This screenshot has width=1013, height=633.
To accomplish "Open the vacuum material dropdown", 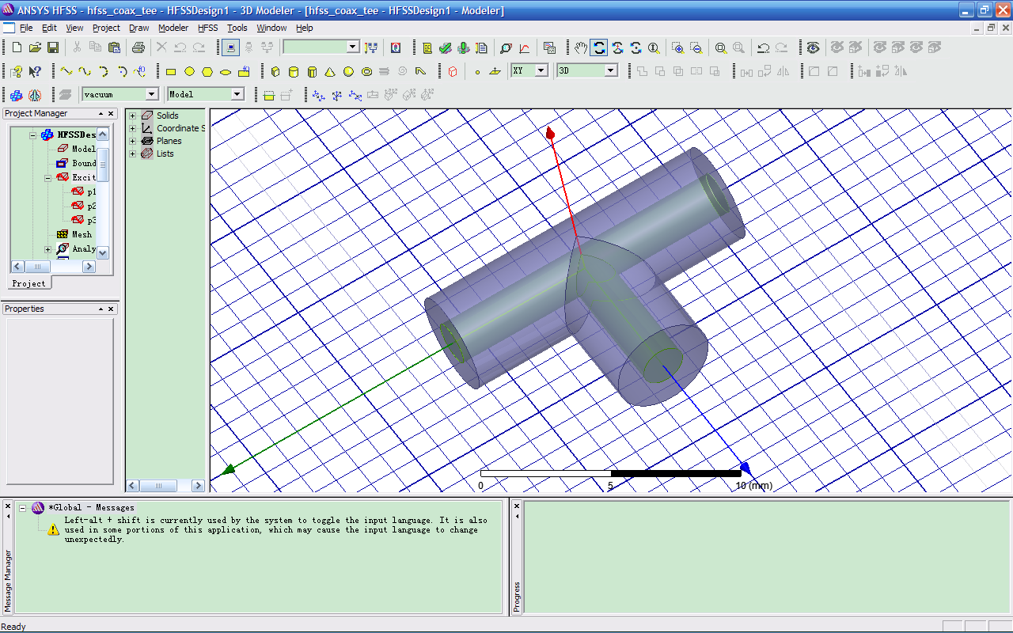I will click(x=151, y=95).
